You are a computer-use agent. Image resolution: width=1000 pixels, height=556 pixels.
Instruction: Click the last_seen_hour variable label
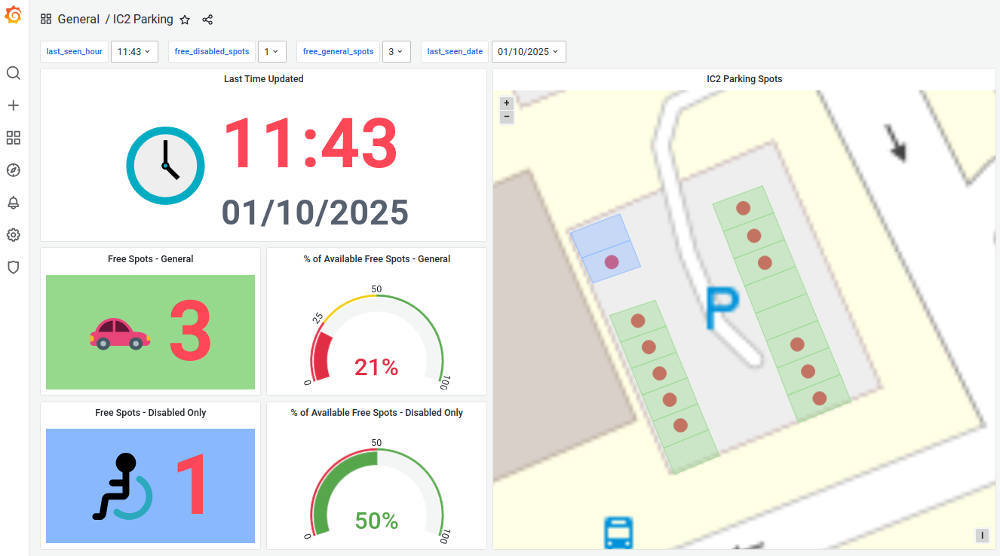click(x=75, y=51)
